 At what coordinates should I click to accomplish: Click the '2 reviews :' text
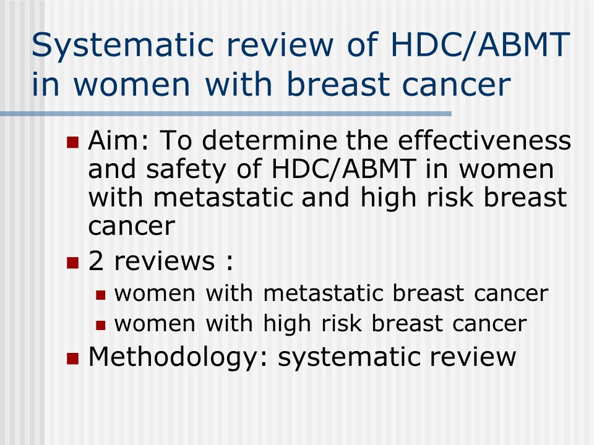click(161, 261)
